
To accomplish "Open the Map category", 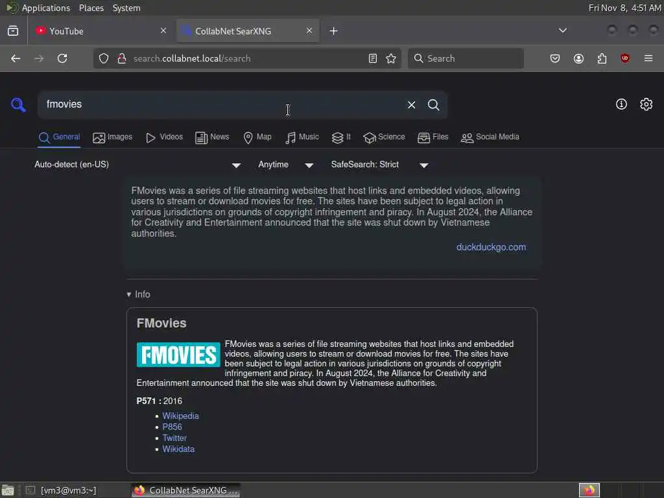I will click(257, 137).
